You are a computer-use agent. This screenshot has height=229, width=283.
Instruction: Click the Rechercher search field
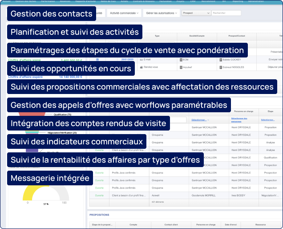(226, 13)
